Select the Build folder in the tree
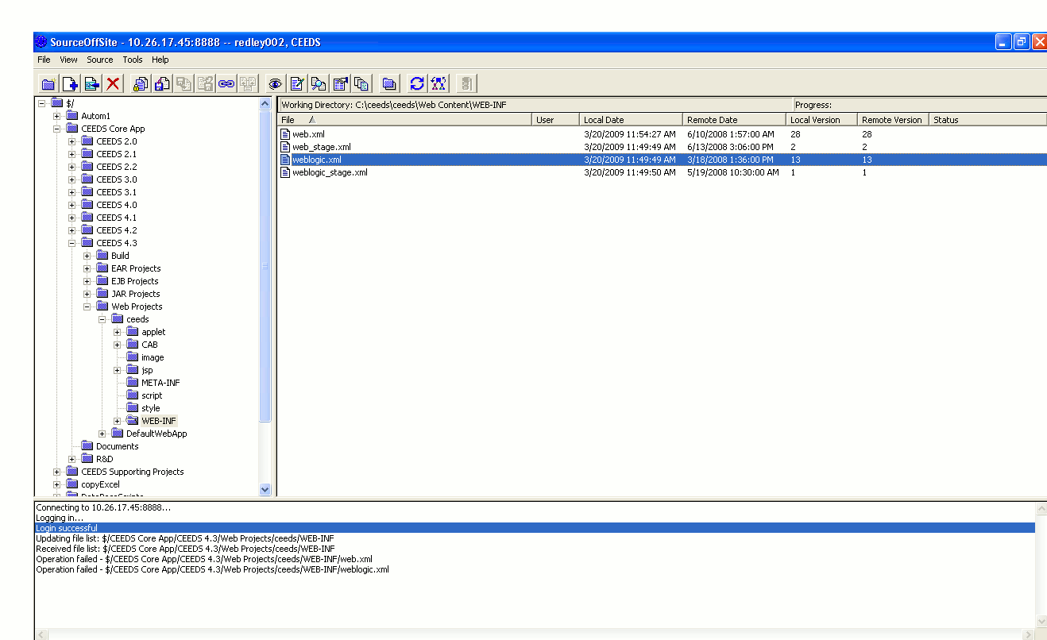 (120, 256)
